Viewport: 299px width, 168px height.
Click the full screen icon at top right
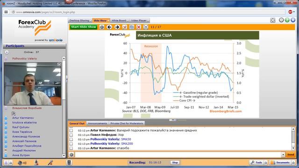point(273,20)
